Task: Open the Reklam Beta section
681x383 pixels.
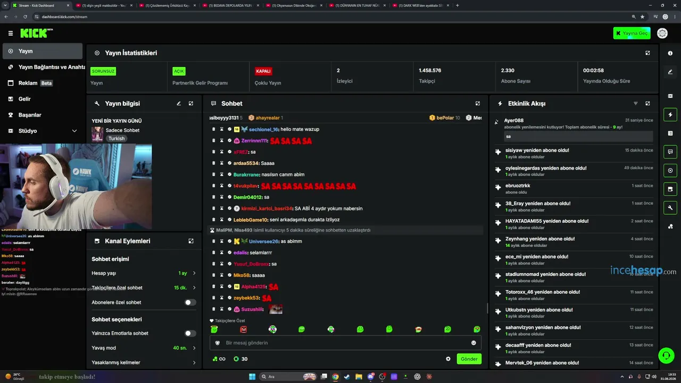Action: click(x=43, y=83)
